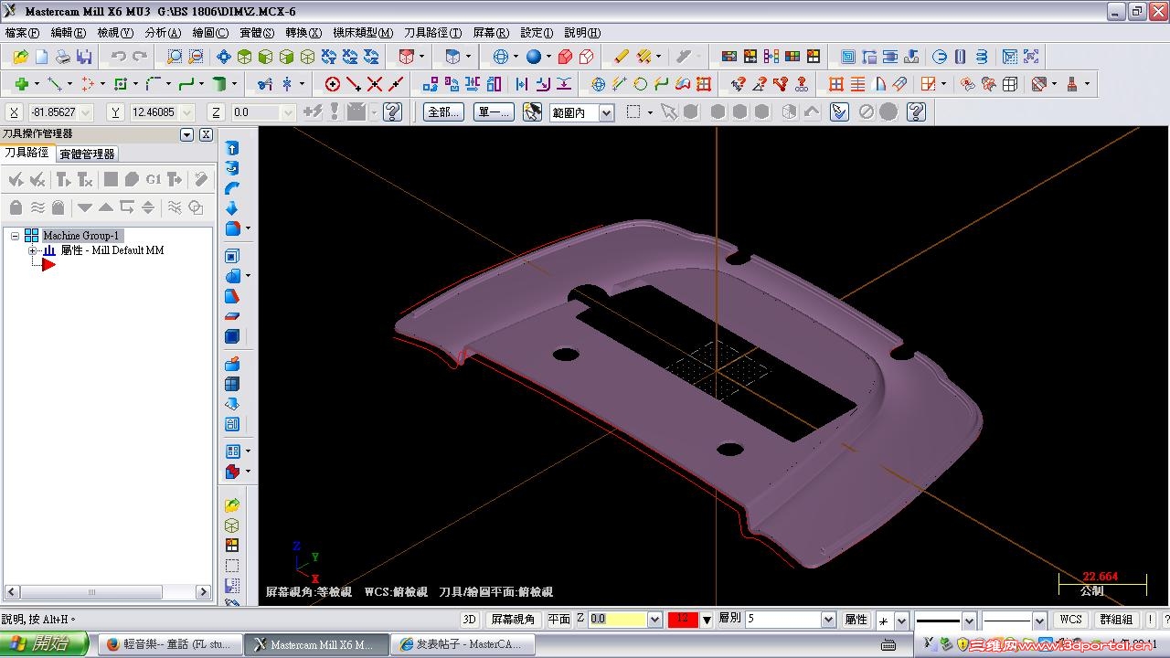1170x658 pixels.
Task: Click the Xform translate icon
Action: point(431,84)
